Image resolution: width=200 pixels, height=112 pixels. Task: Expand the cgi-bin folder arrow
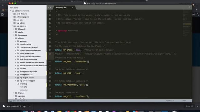[12, 20]
